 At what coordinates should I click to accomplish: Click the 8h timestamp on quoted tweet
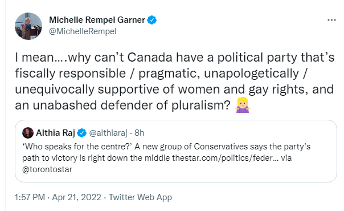click(140, 133)
